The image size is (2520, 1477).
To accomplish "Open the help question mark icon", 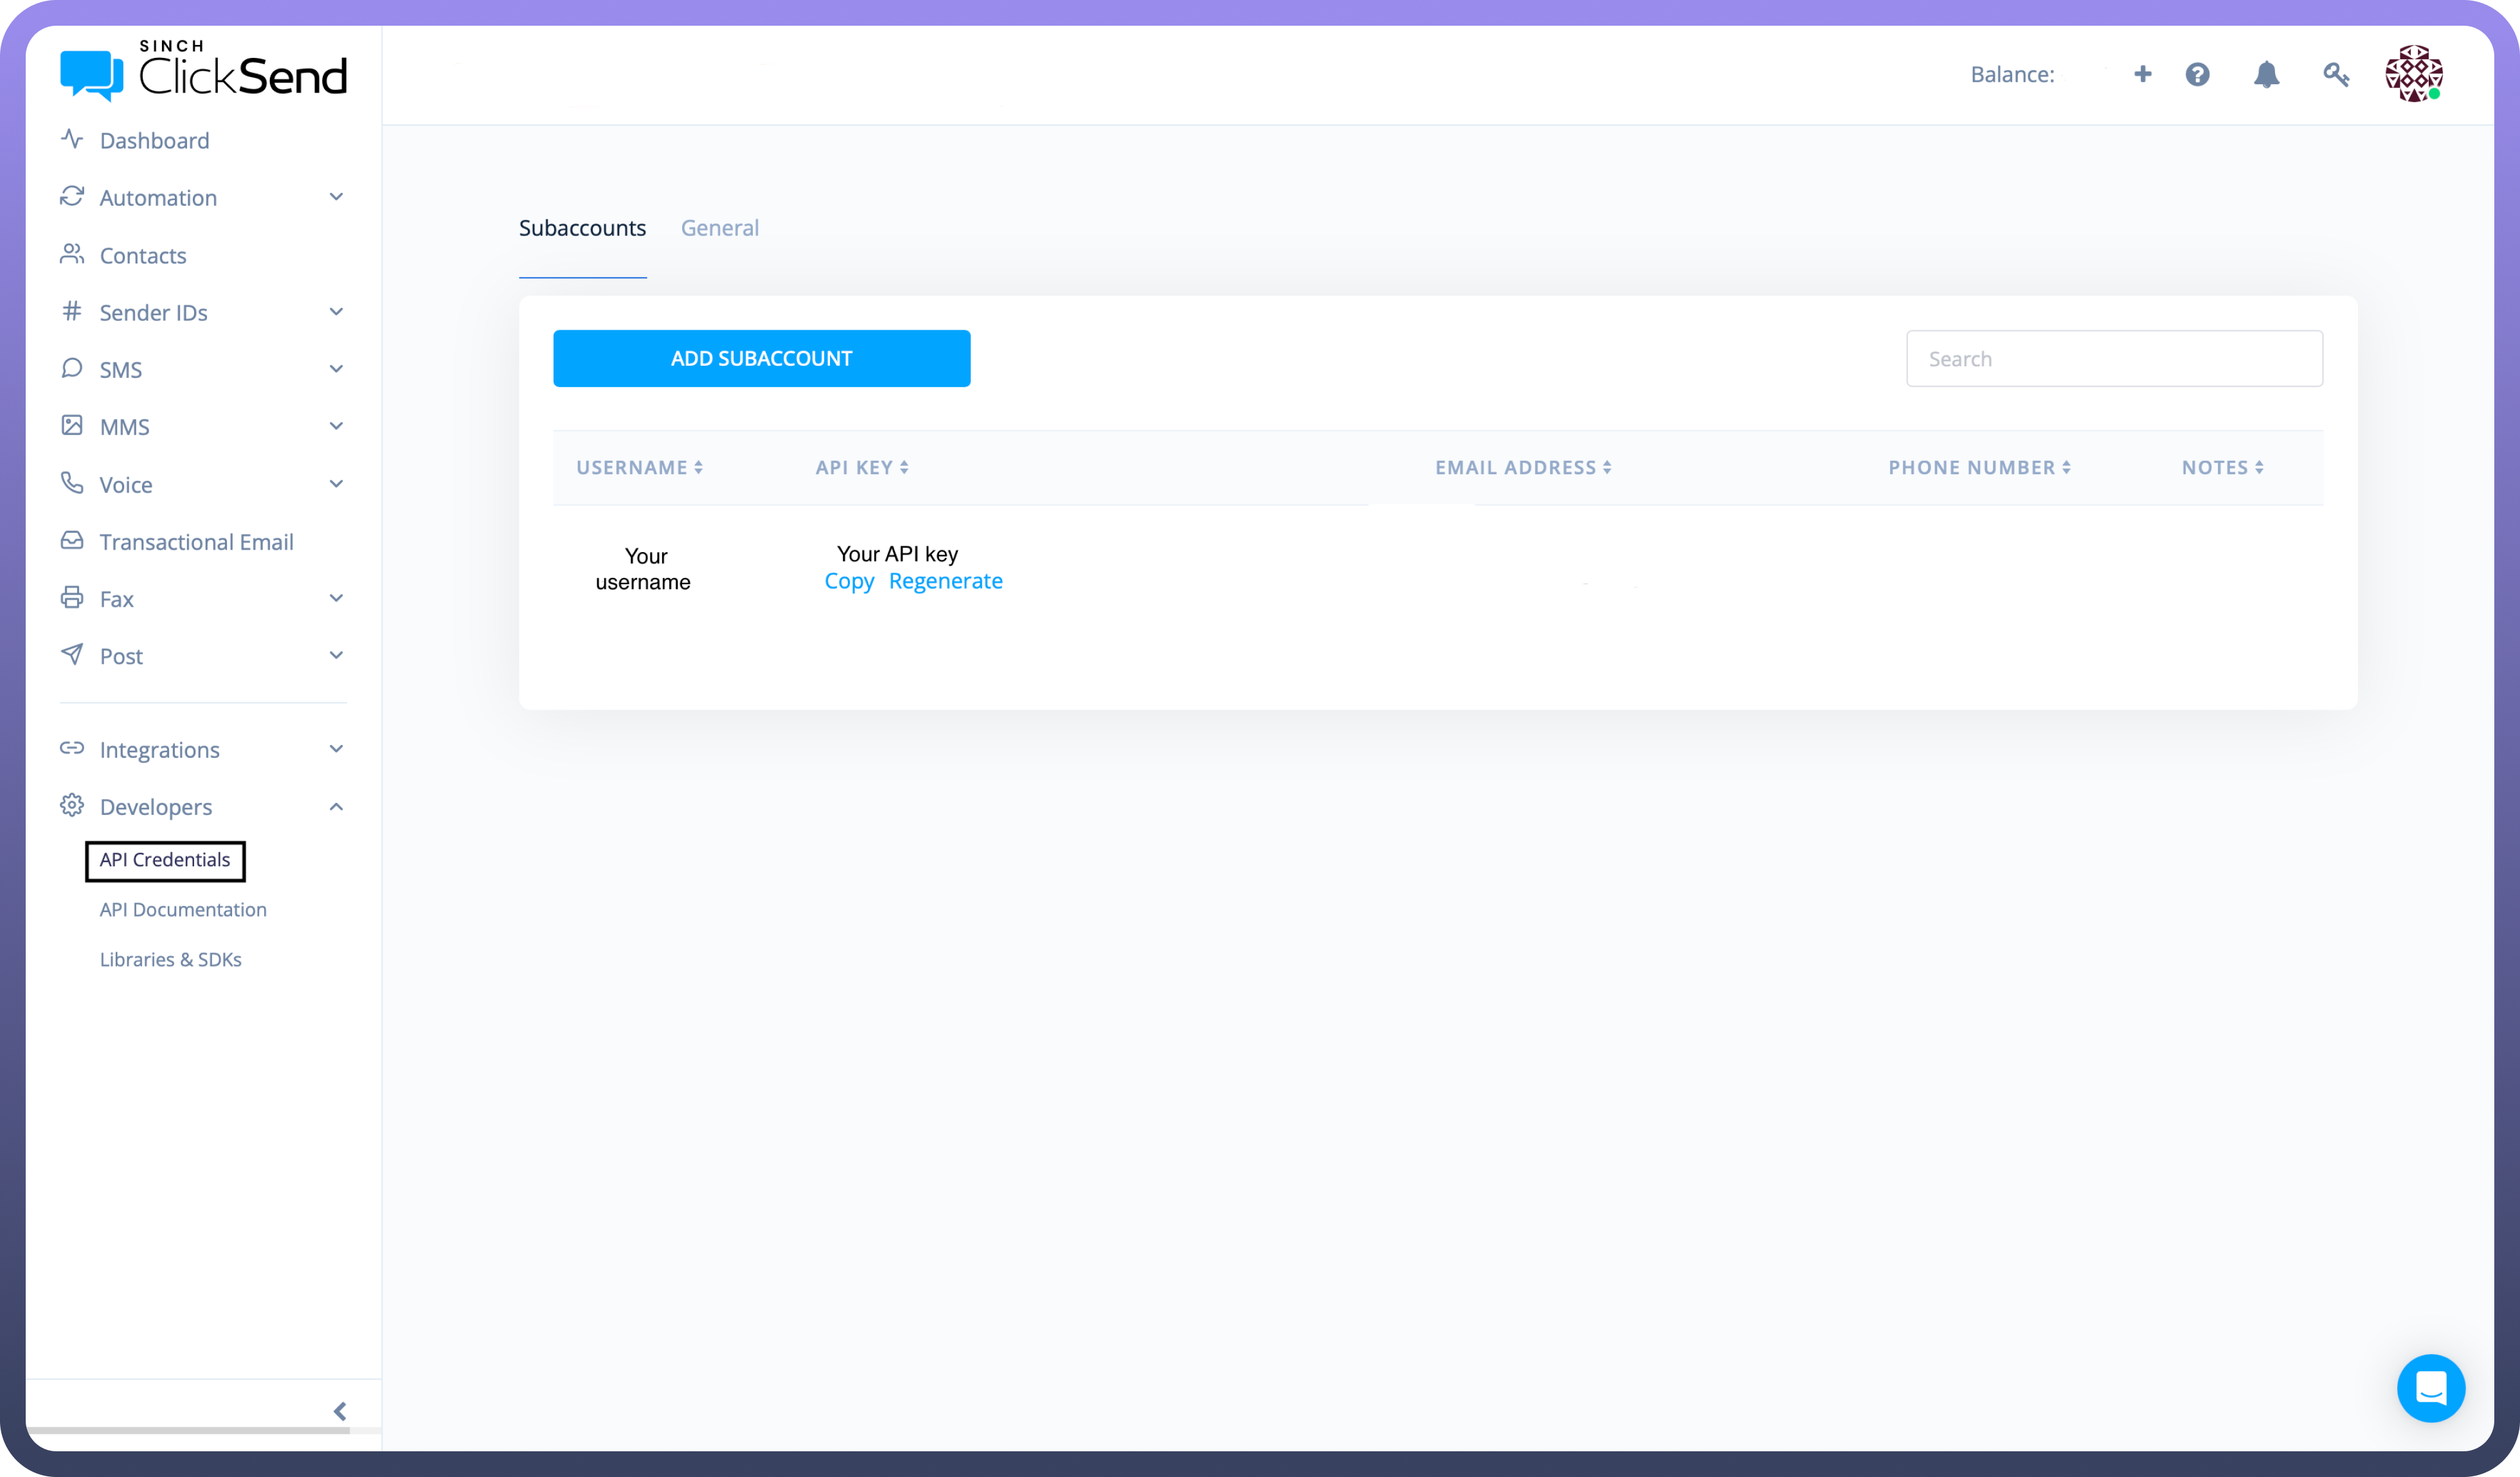I will (2197, 74).
